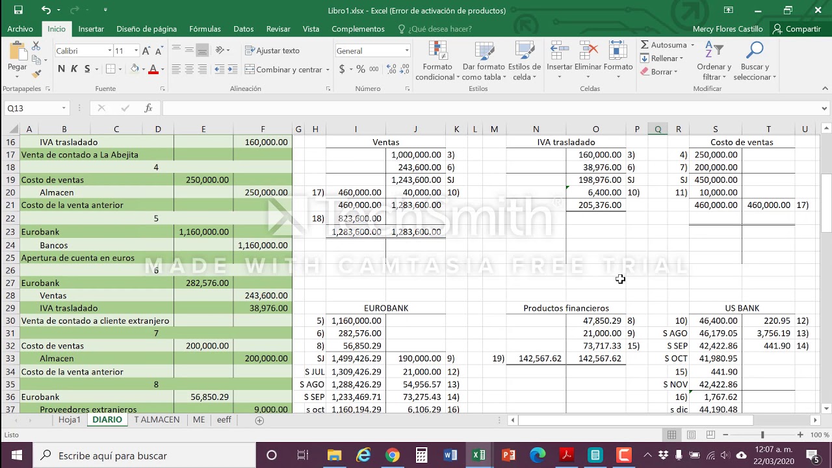Image resolution: width=832 pixels, height=468 pixels.
Task: Expand the formula bar chevron
Action: (825, 109)
